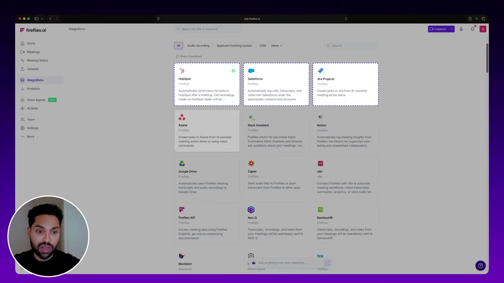Click browser back arrow
Viewport: 504px width, 283px height.
pos(50,19)
